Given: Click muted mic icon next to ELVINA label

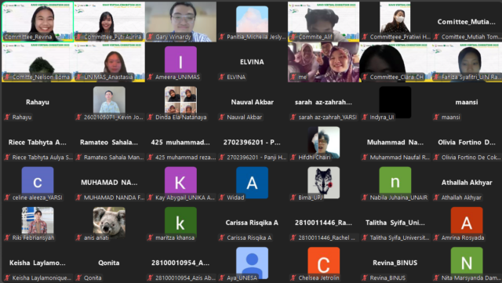Looking at the screenshot, I should point(221,77).
